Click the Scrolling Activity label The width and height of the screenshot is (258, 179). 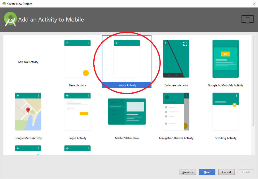(225, 138)
